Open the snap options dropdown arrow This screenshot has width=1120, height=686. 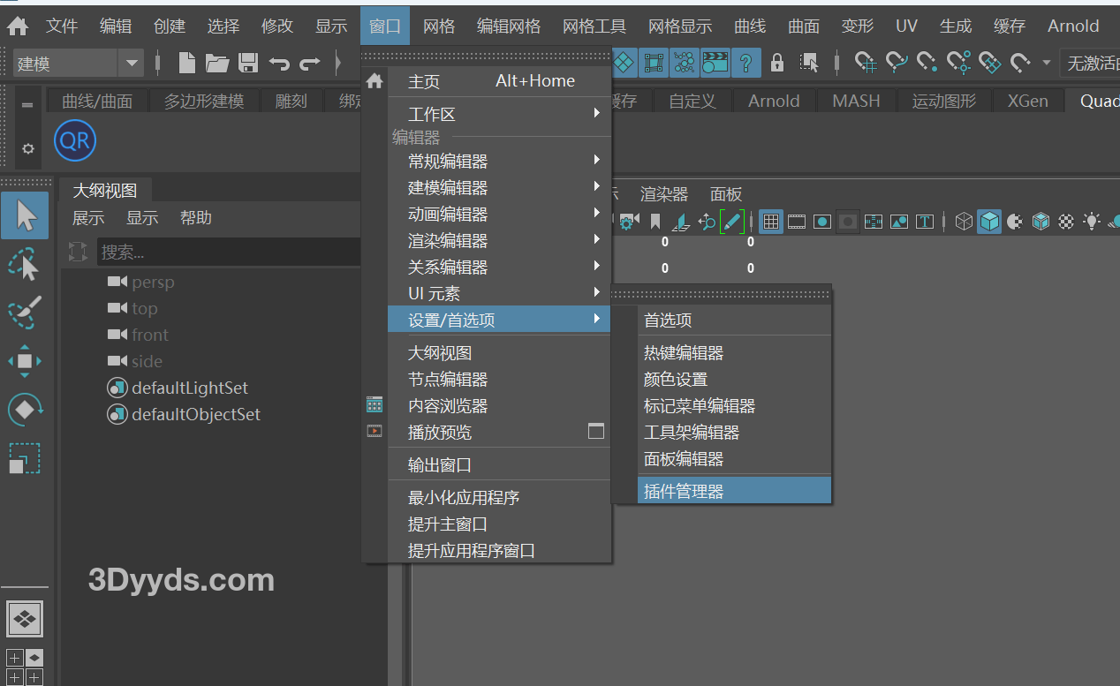coord(1047,63)
